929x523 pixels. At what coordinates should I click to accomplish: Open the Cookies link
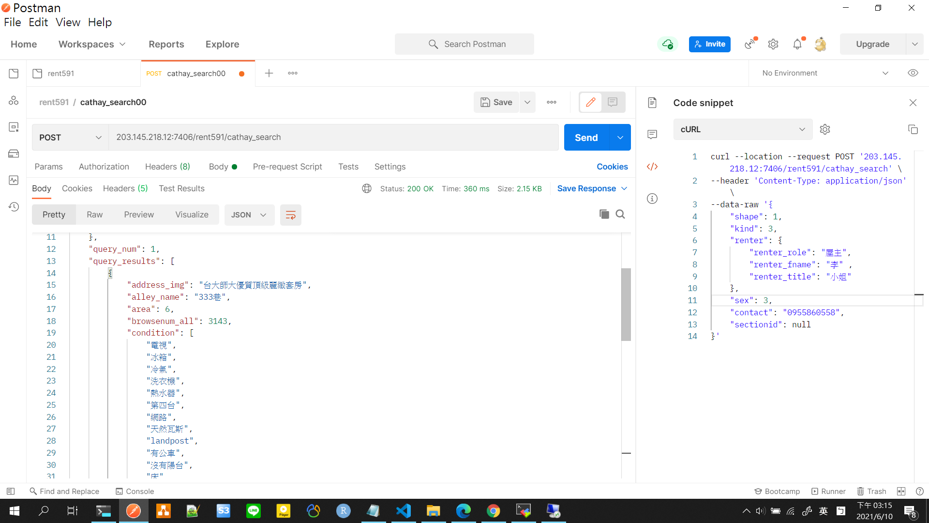point(612,167)
